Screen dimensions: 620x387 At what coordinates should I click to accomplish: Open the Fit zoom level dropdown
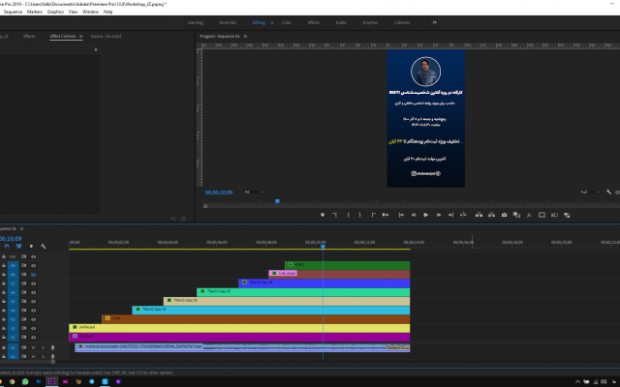tap(254, 192)
